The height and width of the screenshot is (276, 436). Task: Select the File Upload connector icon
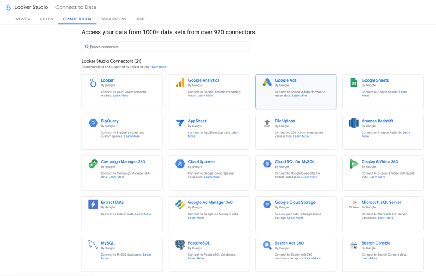point(267,123)
